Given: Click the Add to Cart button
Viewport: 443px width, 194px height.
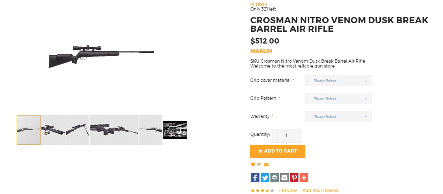Looking at the screenshot, I should 278,151.
